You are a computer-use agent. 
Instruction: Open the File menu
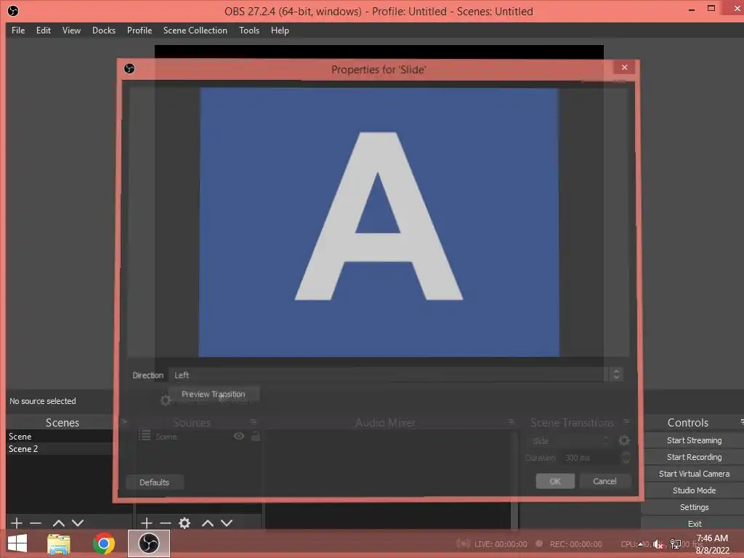coord(18,31)
